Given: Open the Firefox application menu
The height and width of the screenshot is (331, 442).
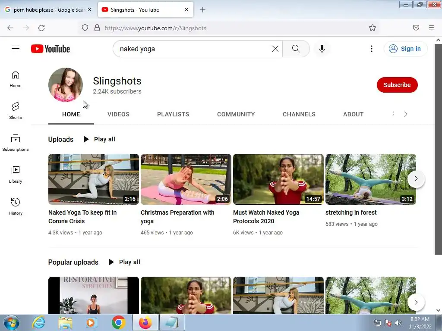Looking at the screenshot, I should (432, 28).
